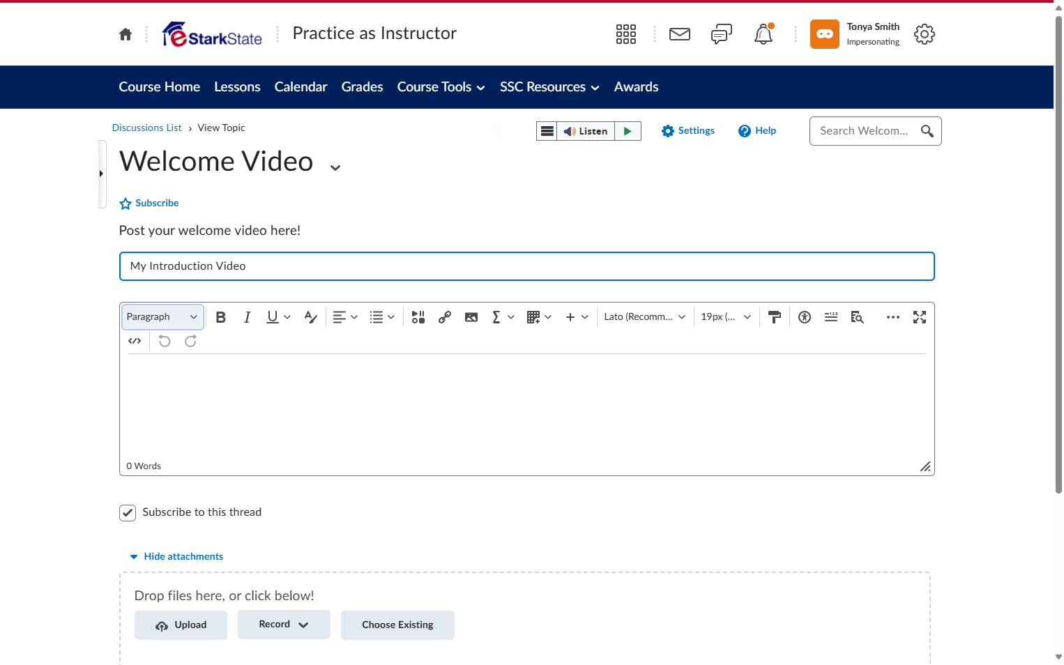Open the SSC Resources menu
The height and width of the screenshot is (665, 1064).
549,87
